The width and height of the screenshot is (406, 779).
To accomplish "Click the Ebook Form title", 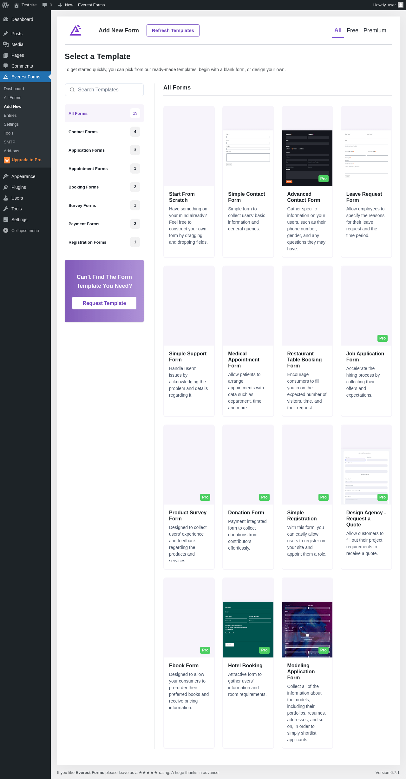I will pyautogui.click(x=184, y=665).
